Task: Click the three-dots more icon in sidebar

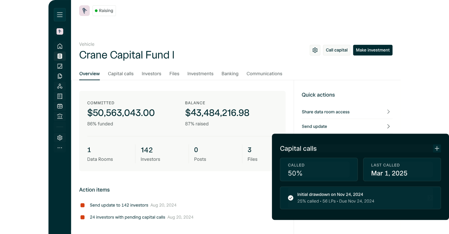Action: pos(60,148)
